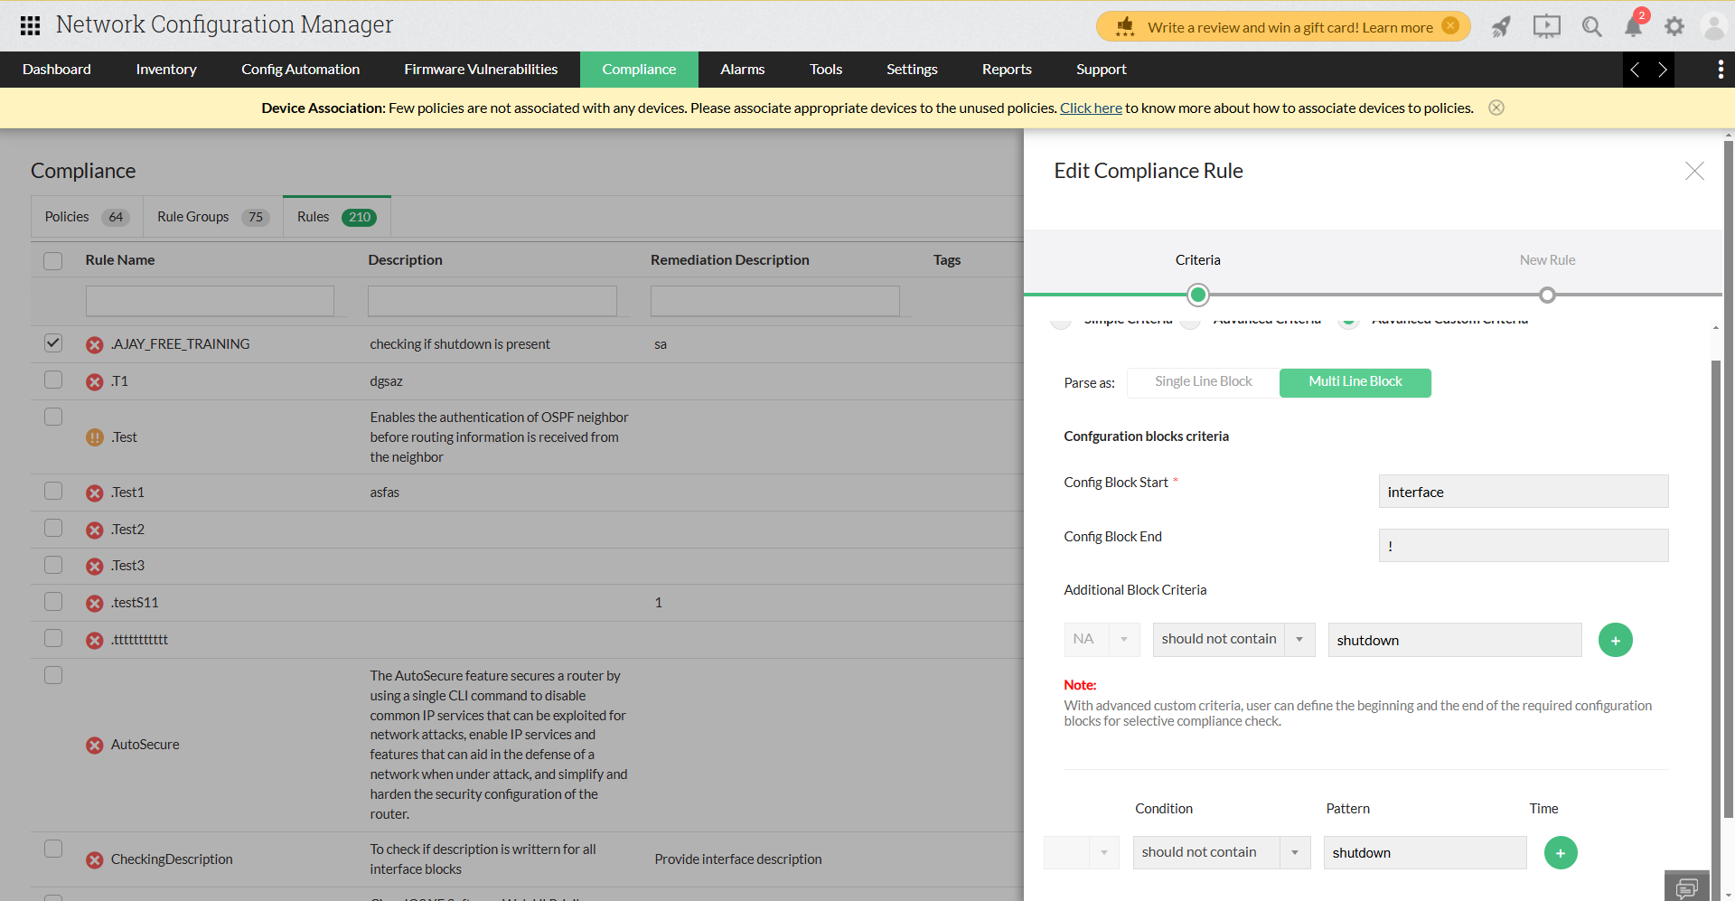Check the AutoSecure rule checkbox
Viewport: 1735px width, 901px height.
coord(52,674)
